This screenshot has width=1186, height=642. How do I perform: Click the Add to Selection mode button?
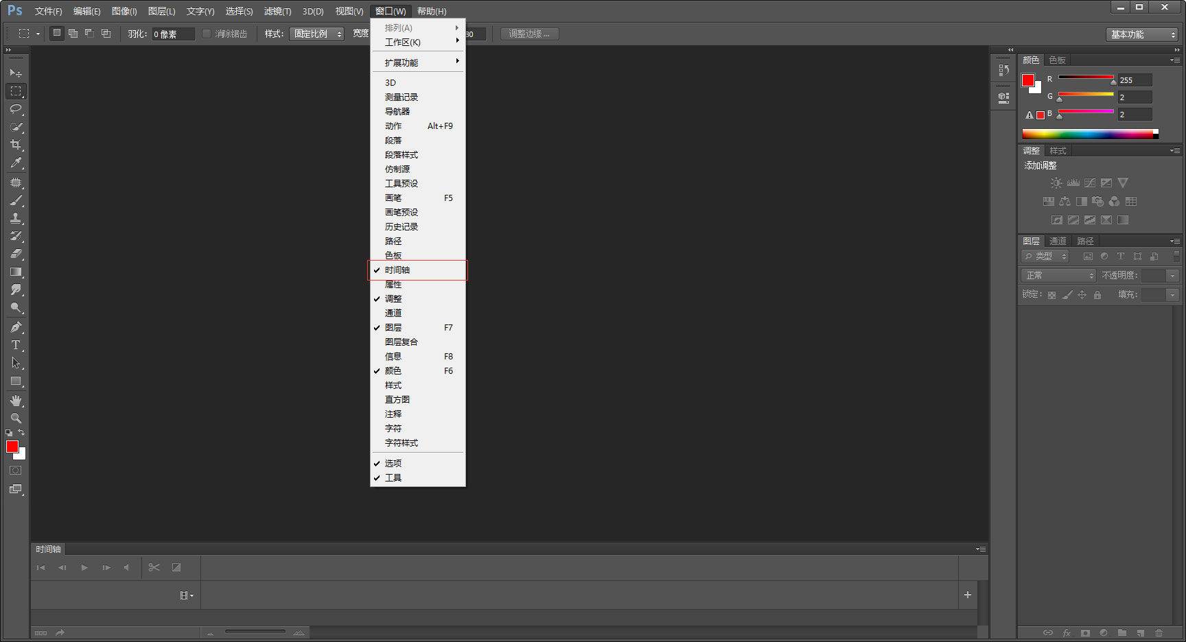click(x=73, y=33)
